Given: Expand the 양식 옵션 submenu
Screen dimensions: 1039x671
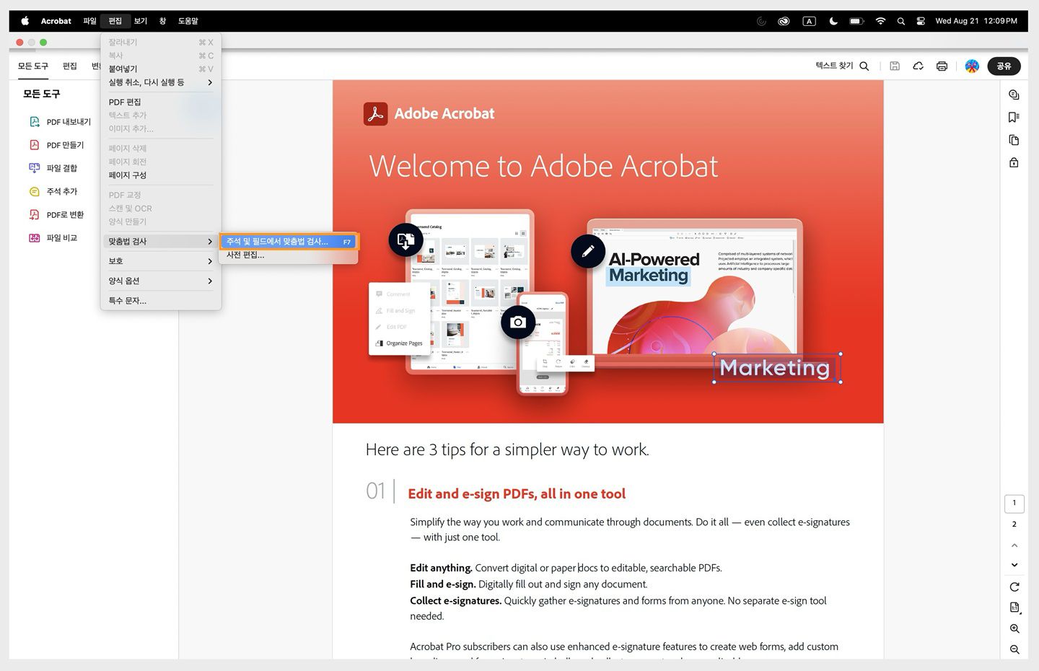Looking at the screenshot, I should pos(161,281).
